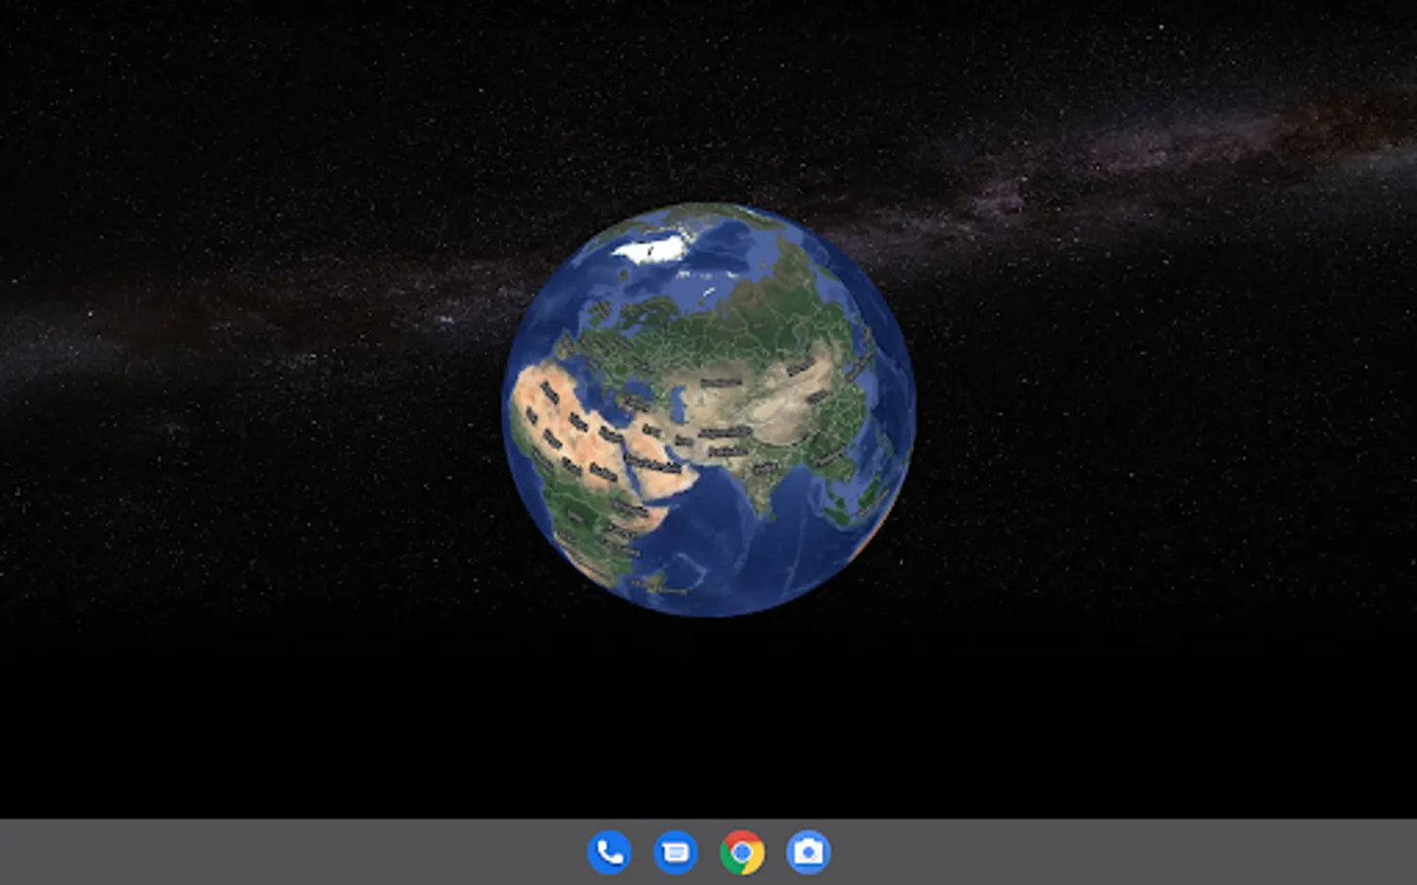
Task: Start the Camera app from the dock
Action: [808, 852]
